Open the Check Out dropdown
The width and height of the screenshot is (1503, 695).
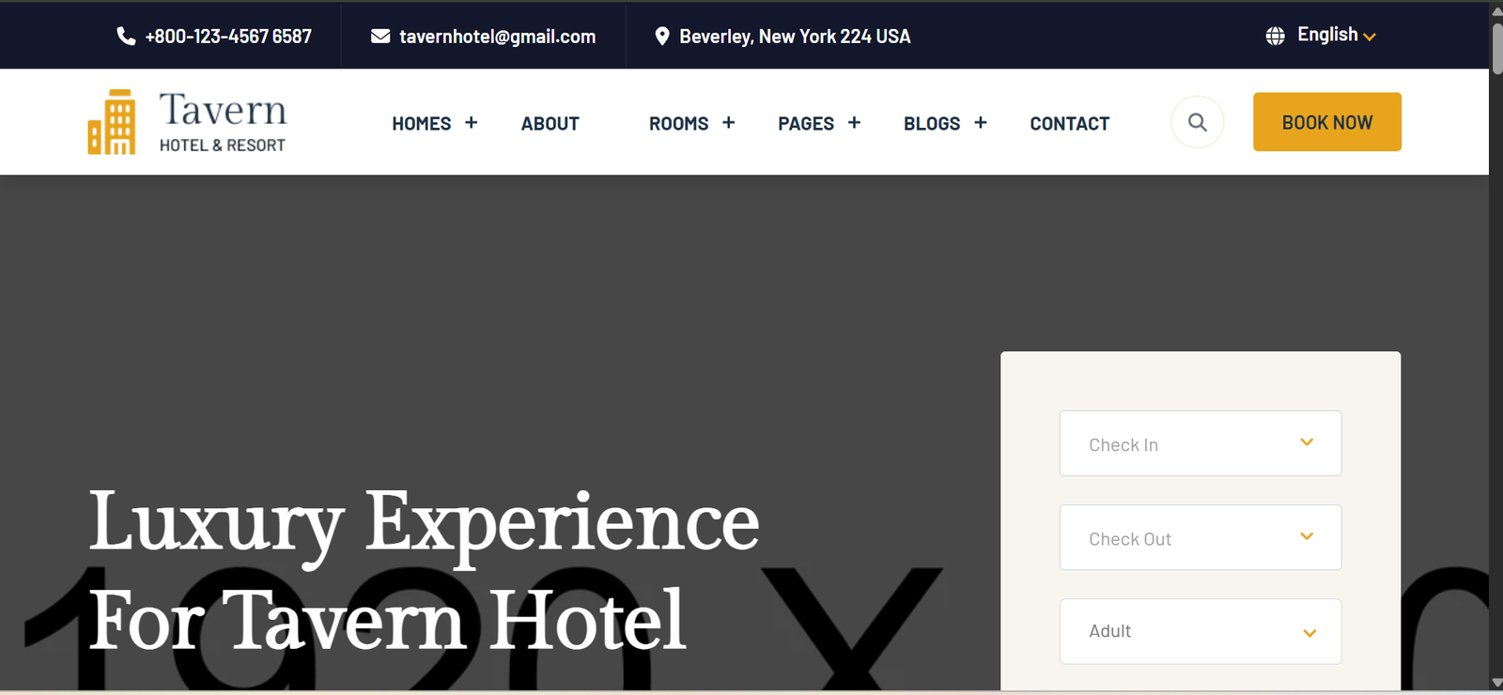1201,537
